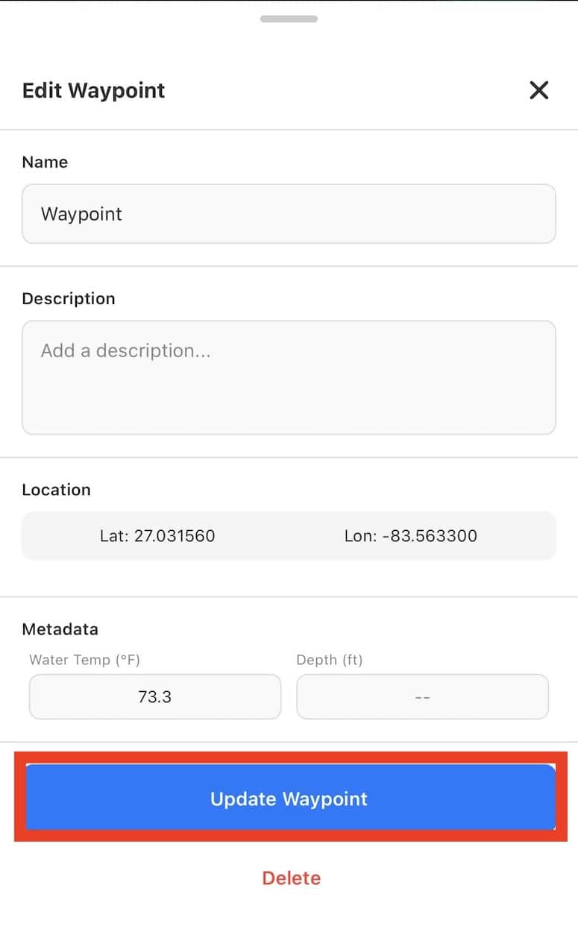Tap the Depth (ft) label
The height and width of the screenshot is (932, 578).
[x=330, y=660]
